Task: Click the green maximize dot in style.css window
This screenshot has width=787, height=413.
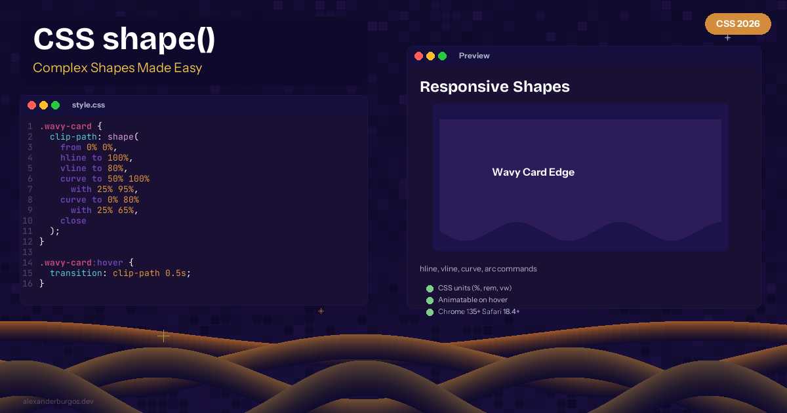Action: click(55, 105)
